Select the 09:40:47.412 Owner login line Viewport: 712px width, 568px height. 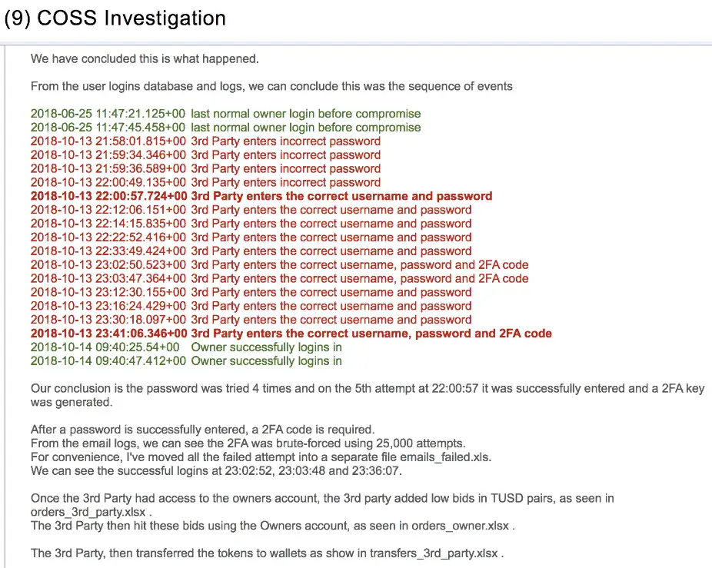pos(186,361)
